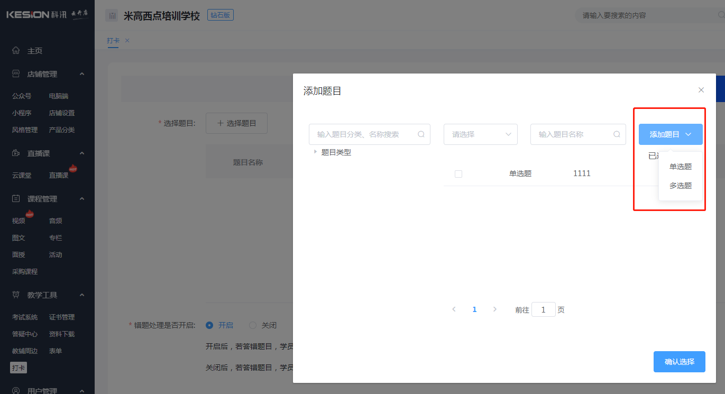Go to previous page arrow in pagination
Image resolution: width=725 pixels, height=394 pixels.
454,309
